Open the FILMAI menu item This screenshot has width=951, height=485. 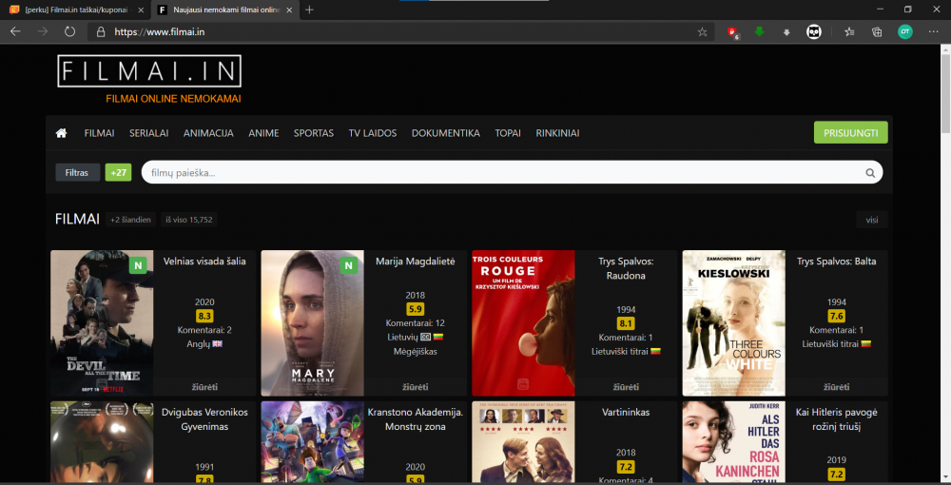100,133
